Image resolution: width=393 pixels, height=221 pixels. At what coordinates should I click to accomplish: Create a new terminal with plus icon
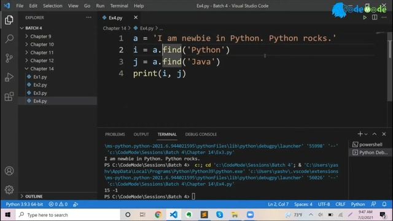click(360, 134)
